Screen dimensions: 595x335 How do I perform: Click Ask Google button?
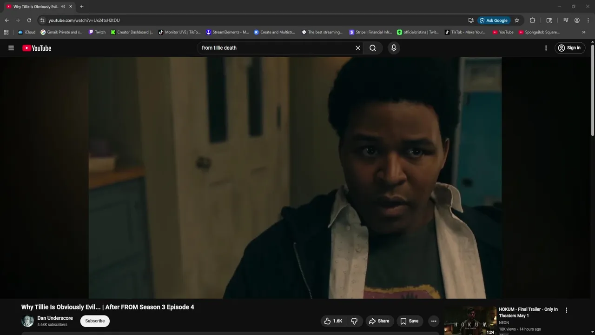coord(494,20)
